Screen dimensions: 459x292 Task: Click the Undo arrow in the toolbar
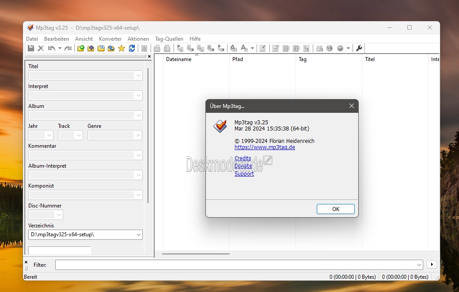pos(52,48)
